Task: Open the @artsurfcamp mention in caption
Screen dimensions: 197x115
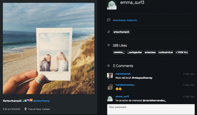Action: tap(42, 101)
